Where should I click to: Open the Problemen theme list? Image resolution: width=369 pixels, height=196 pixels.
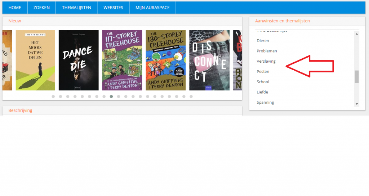click(x=267, y=51)
